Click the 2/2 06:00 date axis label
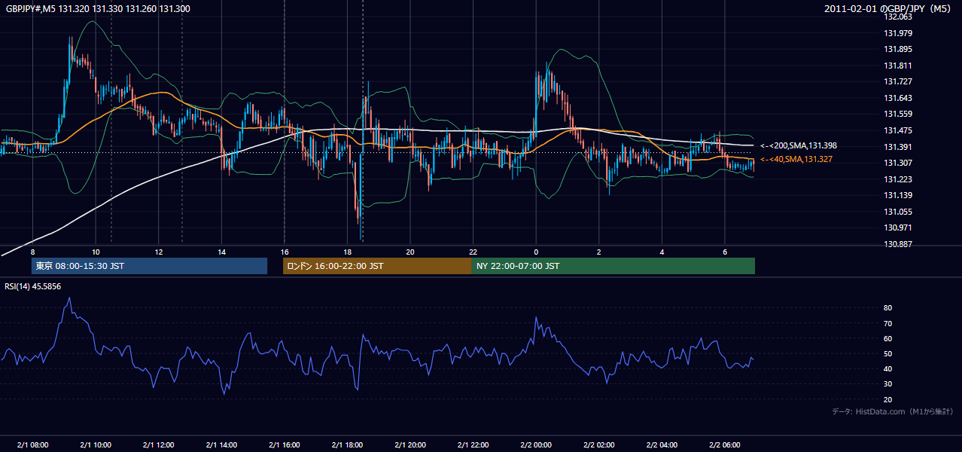The width and height of the screenshot is (962, 452). click(x=724, y=445)
